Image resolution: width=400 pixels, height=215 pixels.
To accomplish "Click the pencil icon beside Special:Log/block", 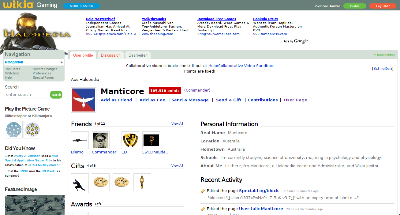I will 203,191.
